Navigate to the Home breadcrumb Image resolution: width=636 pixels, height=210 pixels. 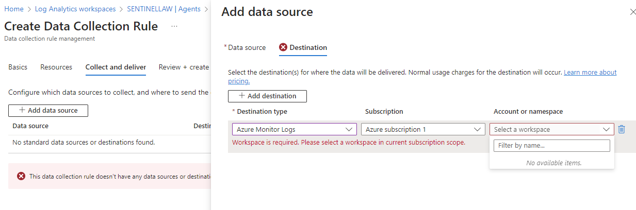[14, 9]
